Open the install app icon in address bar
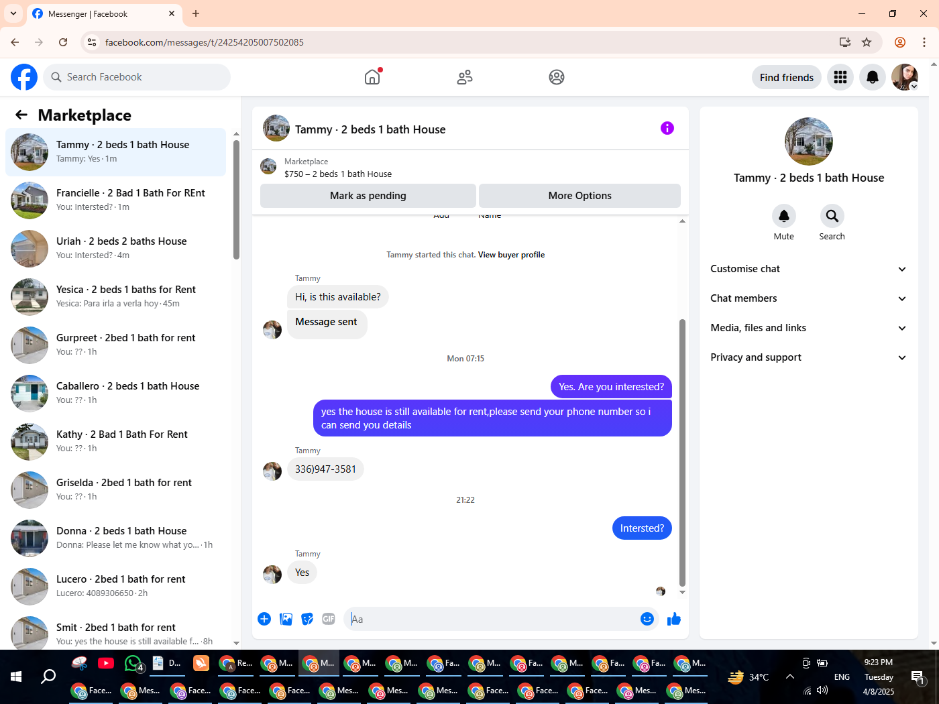The image size is (939, 704). tap(845, 42)
